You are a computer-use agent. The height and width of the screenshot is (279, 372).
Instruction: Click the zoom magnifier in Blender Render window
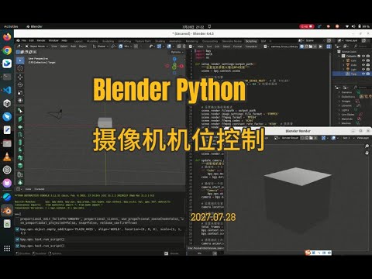tap(367, 146)
